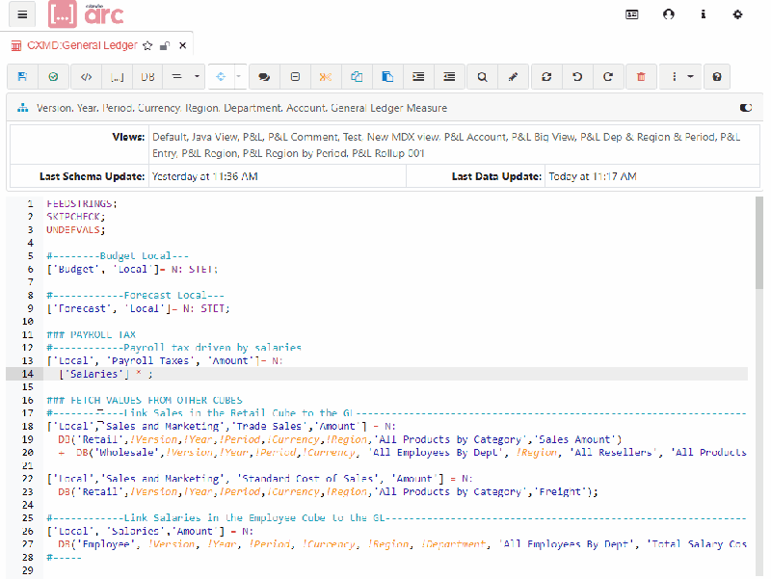Screen dimensions: 771x579
Task: Click the 'UNDEFVALS;' code line
Action: pyautogui.click(x=76, y=229)
